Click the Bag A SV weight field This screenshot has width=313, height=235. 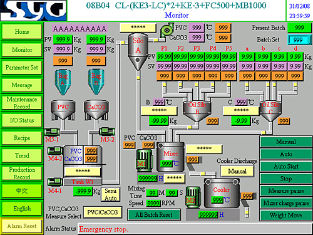(x=63, y=49)
